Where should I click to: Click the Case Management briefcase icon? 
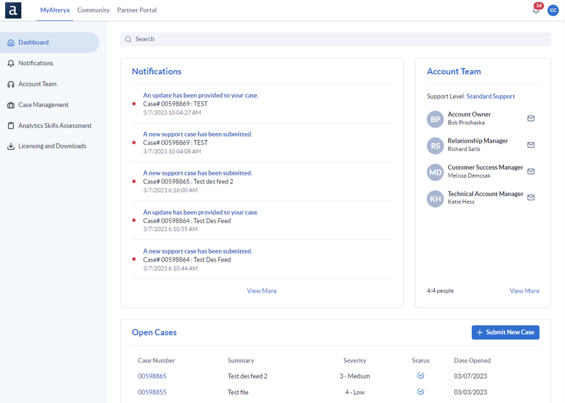tap(11, 105)
